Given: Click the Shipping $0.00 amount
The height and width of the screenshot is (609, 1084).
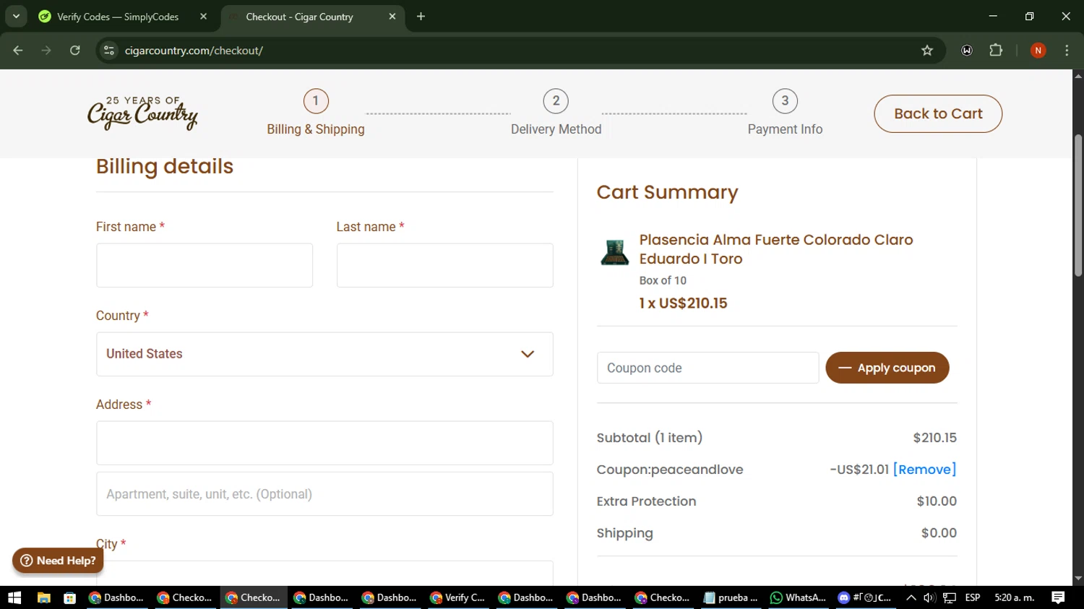Looking at the screenshot, I should click(939, 533).
